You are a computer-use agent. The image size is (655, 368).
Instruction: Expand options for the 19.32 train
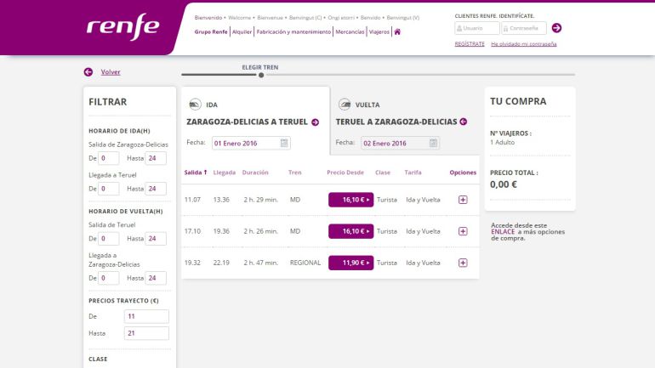pyautogui.click(x=463, y=263)
